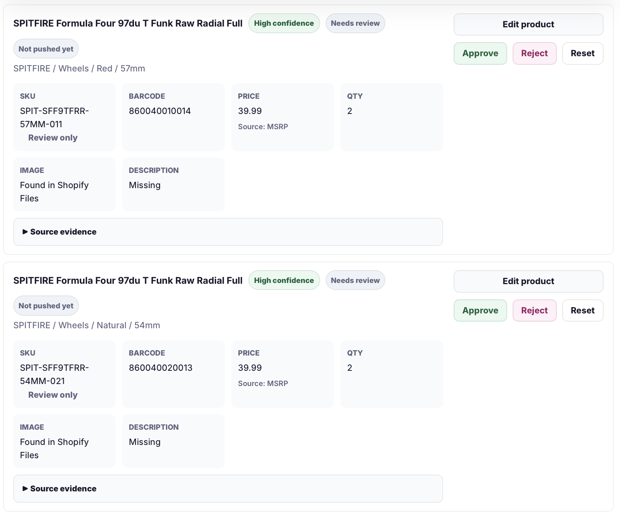Expand Source evidence for Natural 54mm product
Viewport: 620px width, 523px height.
pos(228,489)
